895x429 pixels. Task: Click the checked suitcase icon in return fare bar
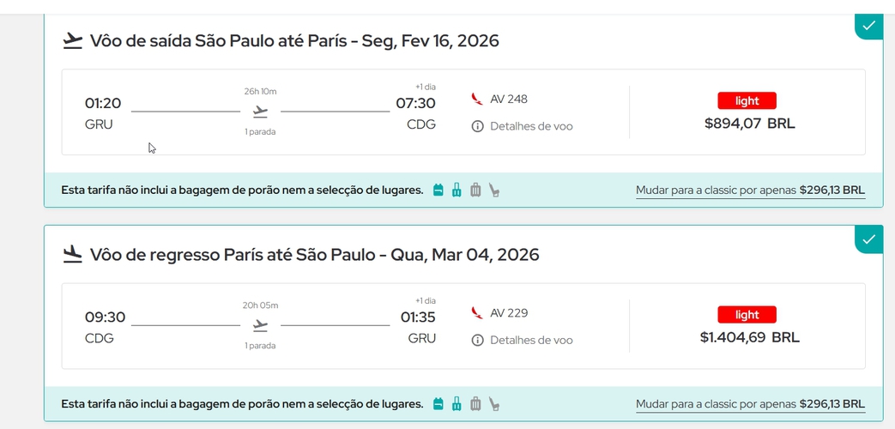pos(475,403)
